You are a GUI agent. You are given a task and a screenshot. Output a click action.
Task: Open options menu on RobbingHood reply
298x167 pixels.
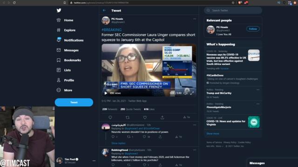pyautogui.click(x=195, y=150)
